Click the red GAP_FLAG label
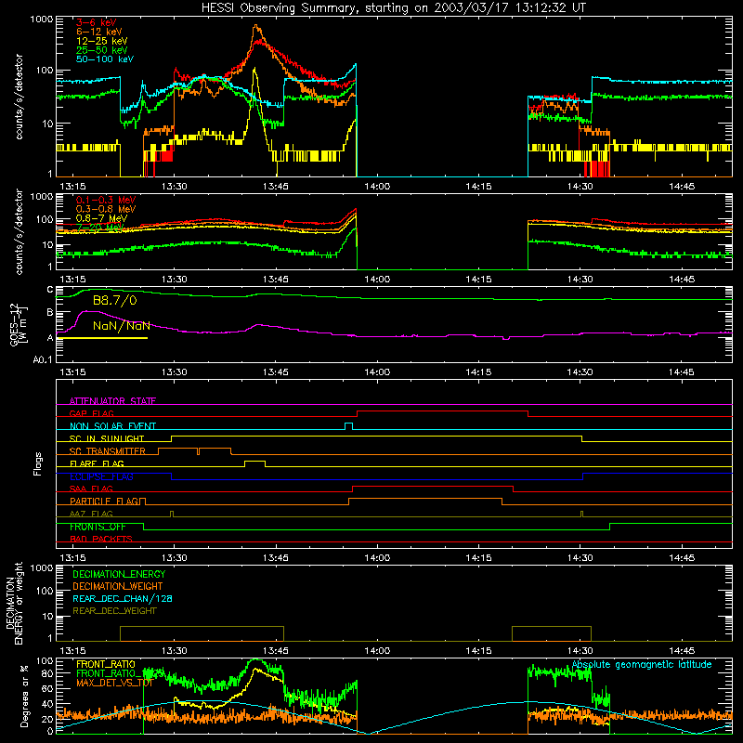743x743 pixels. pos(91,413)
